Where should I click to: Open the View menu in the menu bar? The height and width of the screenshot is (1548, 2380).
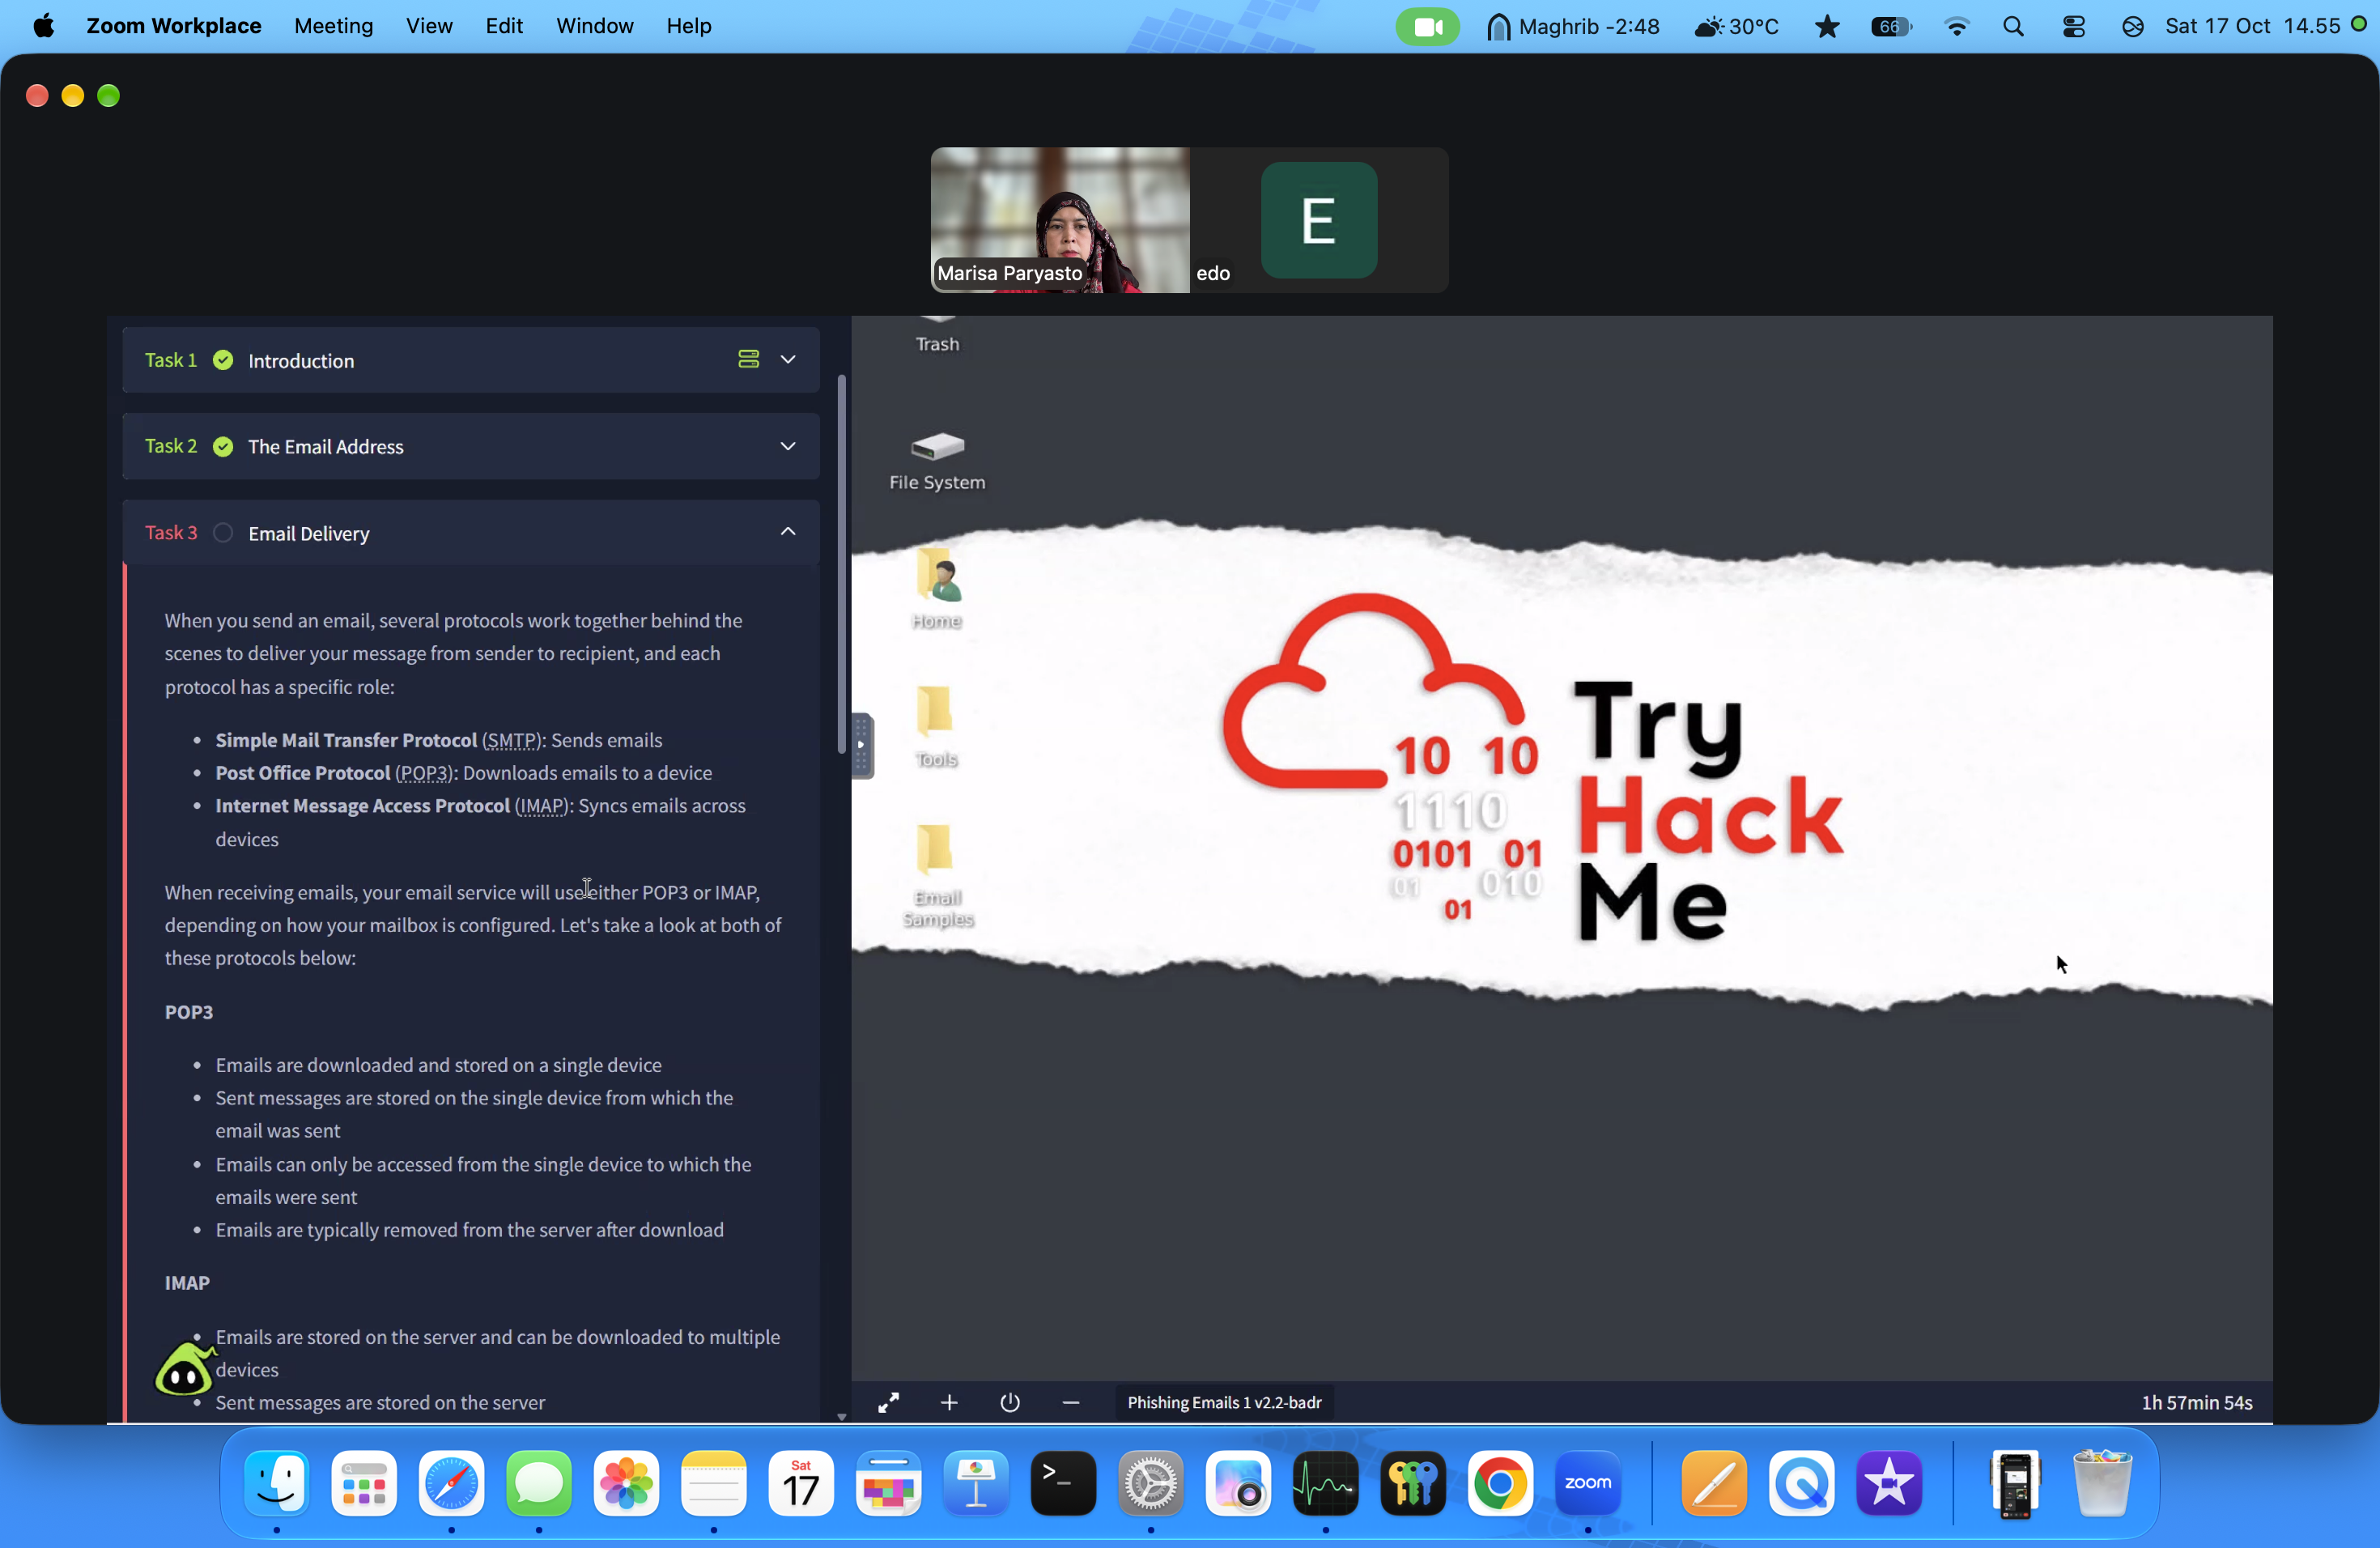click(x=429, y=26)
